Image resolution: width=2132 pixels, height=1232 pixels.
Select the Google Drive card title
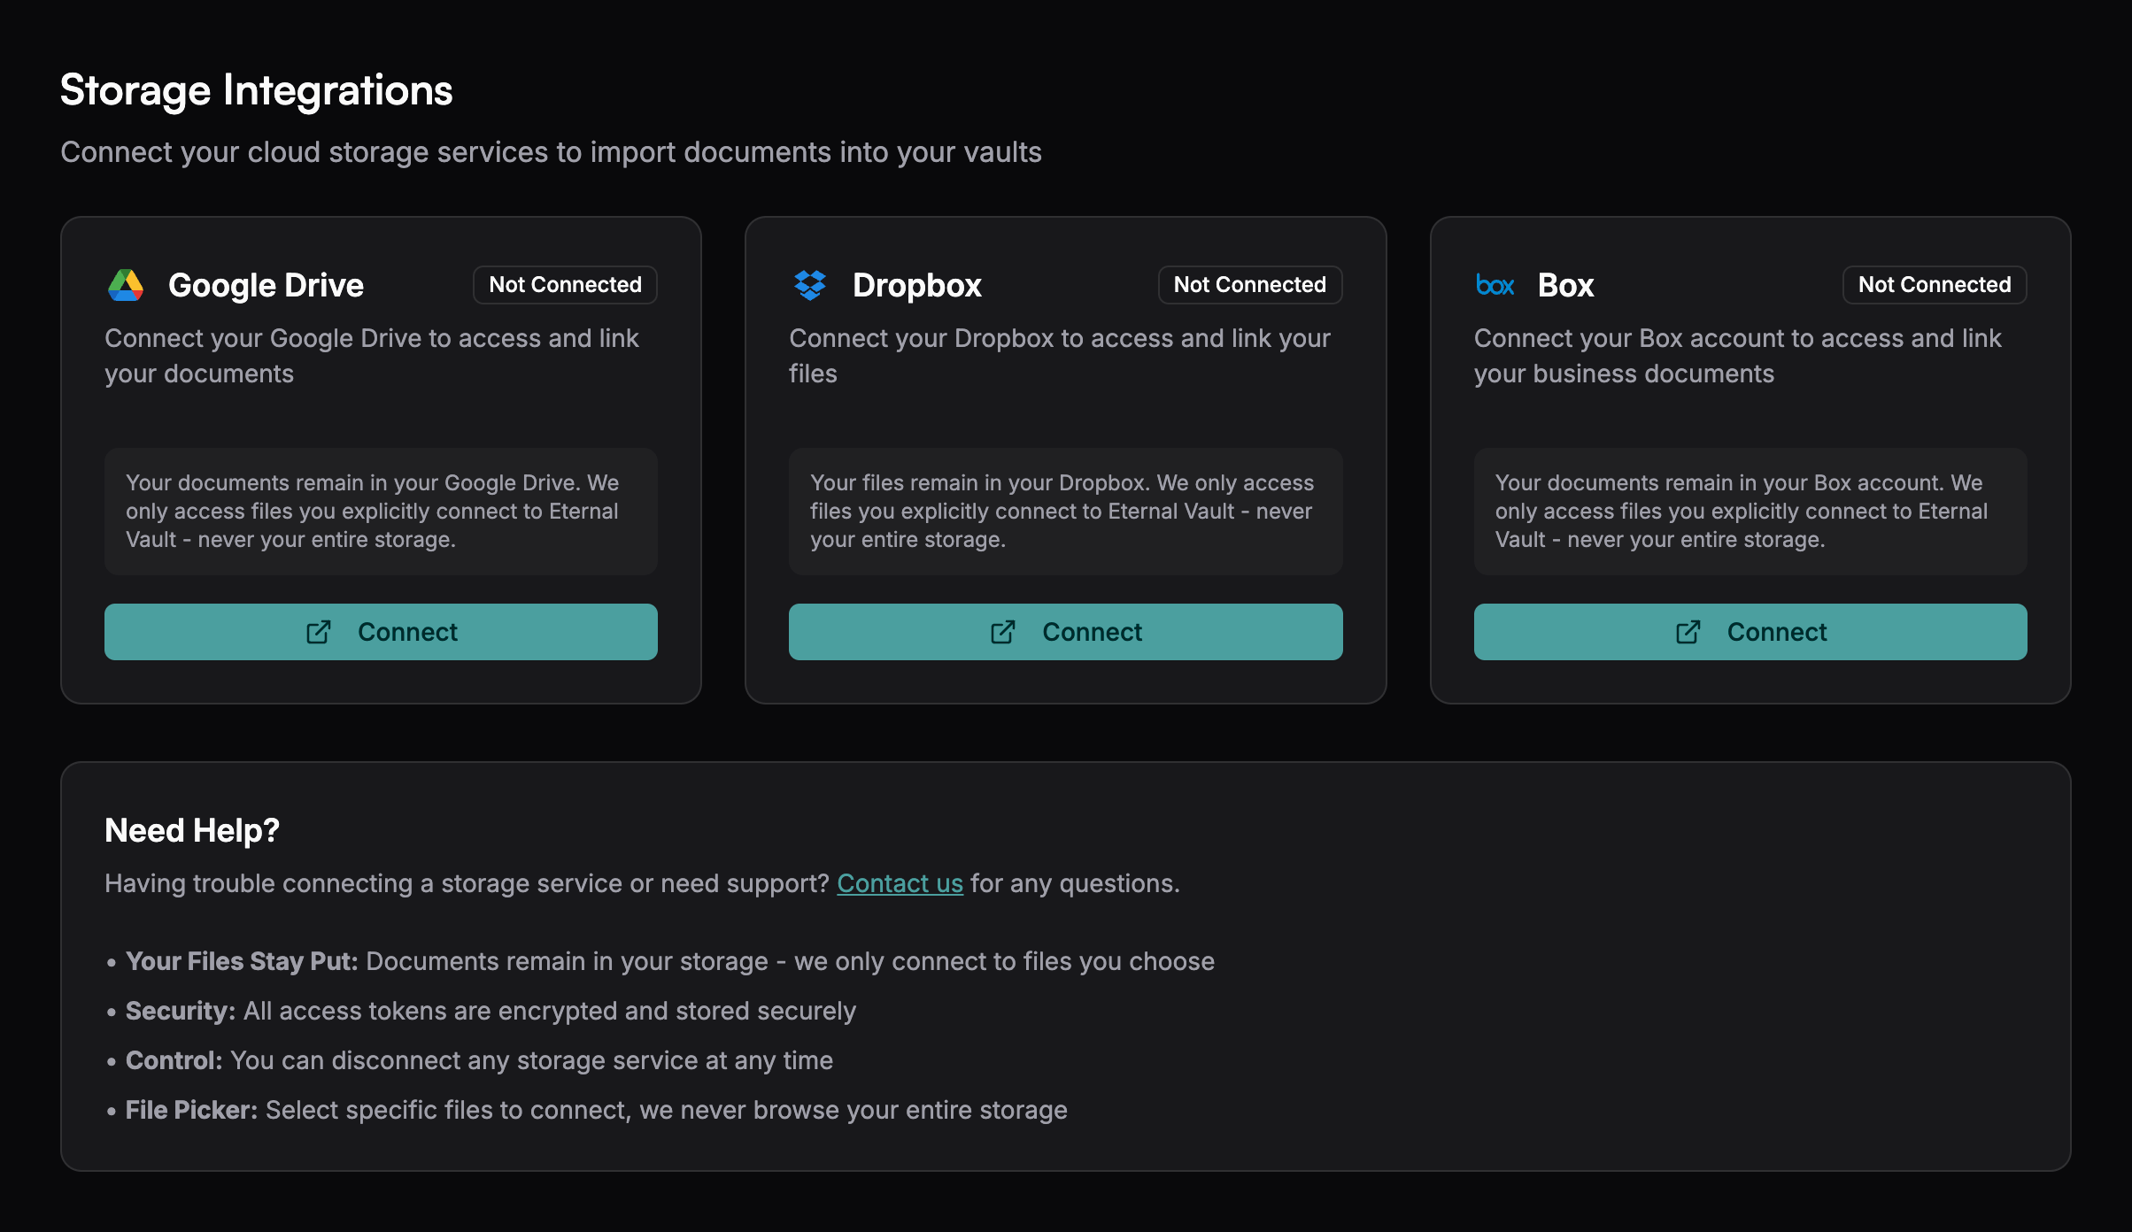266,285
